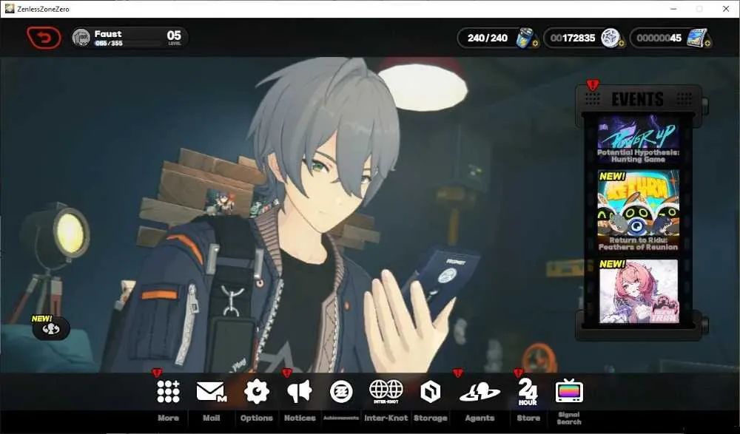The image size is (740, 434).
Task: Open the Signal Search TV icon
Action: (569, 391)
